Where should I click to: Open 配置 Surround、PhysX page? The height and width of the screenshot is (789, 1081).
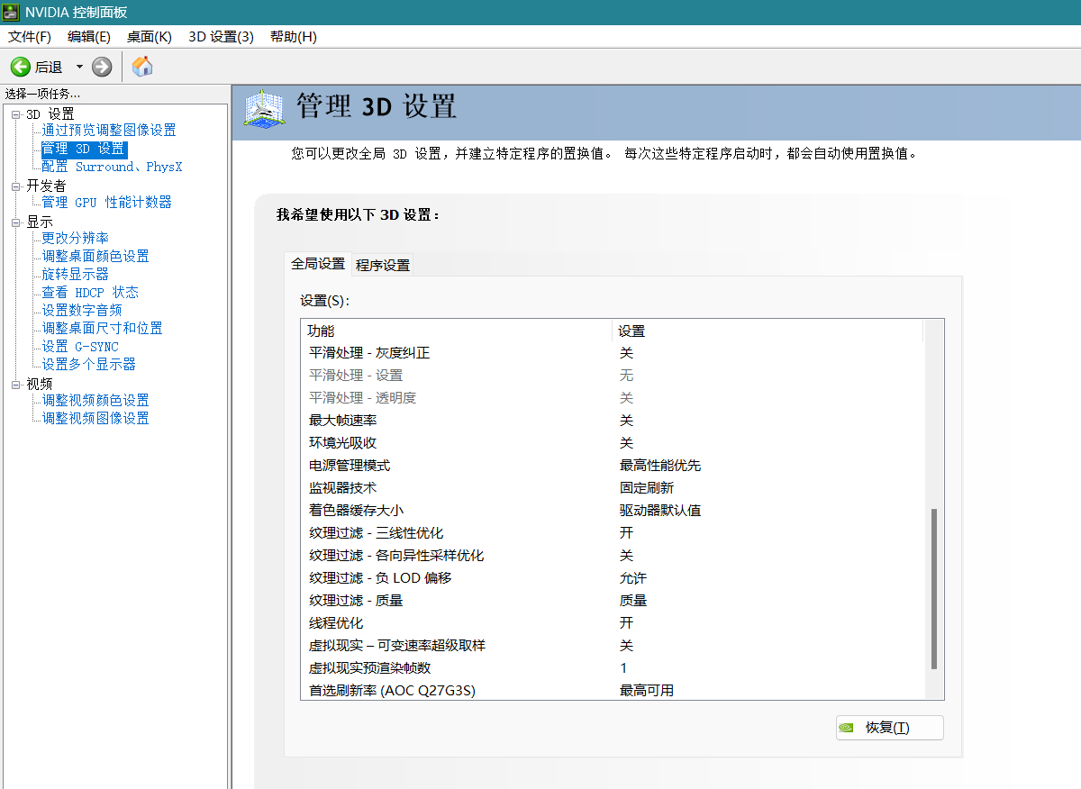pyautogui.click(x=112, y=167)
